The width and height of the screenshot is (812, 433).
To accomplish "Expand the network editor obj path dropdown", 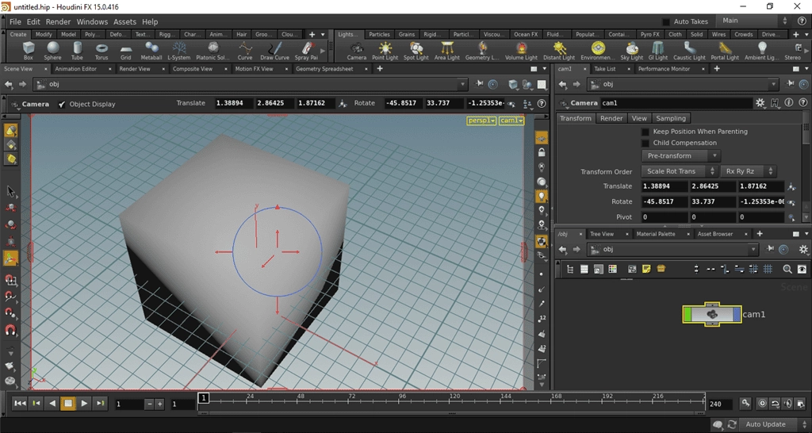I will tap(753, 249).
